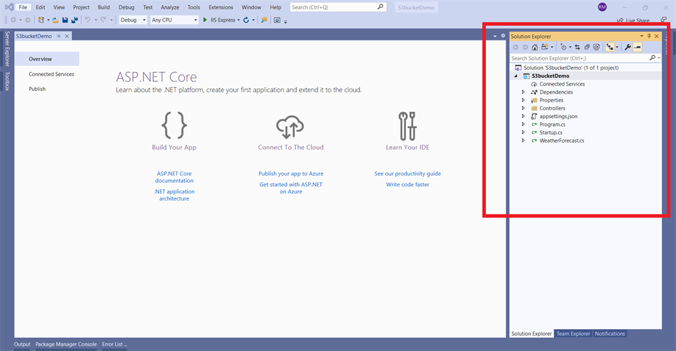The width and height of the screenshot is (676, 351).
Task: Click the search magnifier icon in Solution Explorer
Action: tap(653, 57)
